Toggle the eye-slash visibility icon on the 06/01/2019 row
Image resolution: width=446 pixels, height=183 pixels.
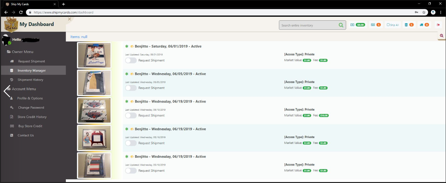point(132,47)
